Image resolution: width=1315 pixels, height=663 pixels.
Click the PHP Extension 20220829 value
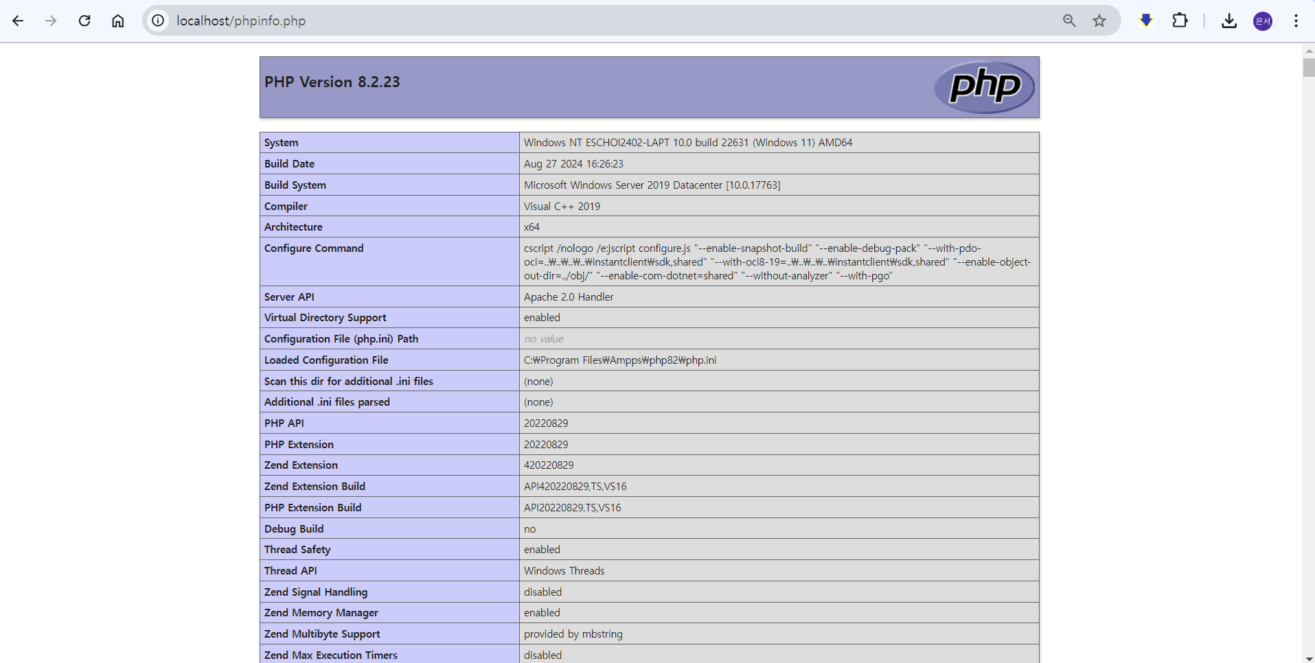coord(546,445)
